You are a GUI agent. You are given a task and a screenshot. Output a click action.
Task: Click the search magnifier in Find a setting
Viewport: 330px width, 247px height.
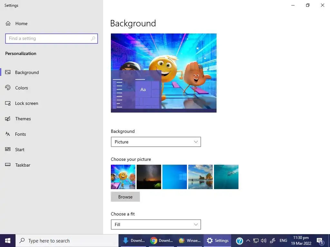coord(93,39)
